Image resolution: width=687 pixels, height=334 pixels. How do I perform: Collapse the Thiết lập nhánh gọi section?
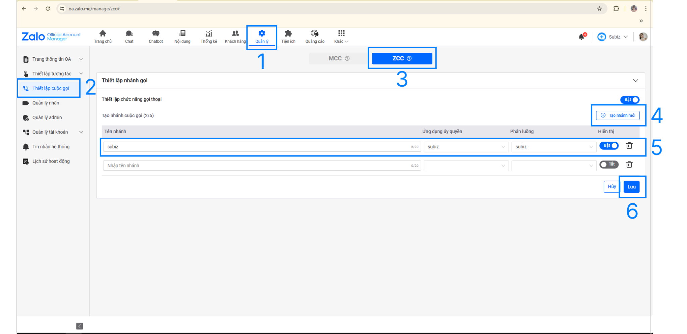[635, 81]
